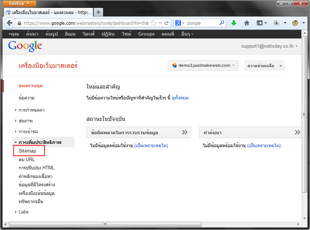
Task: Select แผงควบคุม in the sidebar
Action: pyautogui.click(x=31, y=86)
